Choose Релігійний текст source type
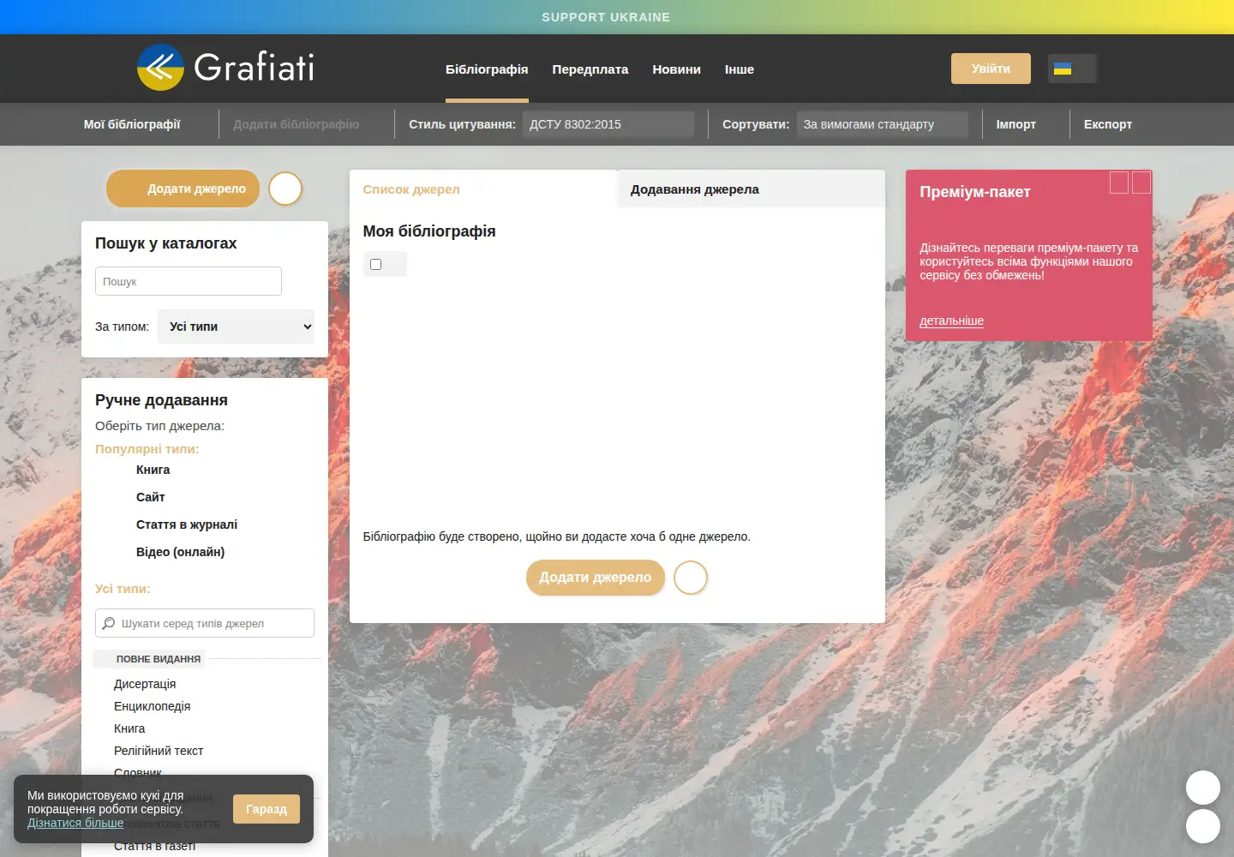 (159, 751)
